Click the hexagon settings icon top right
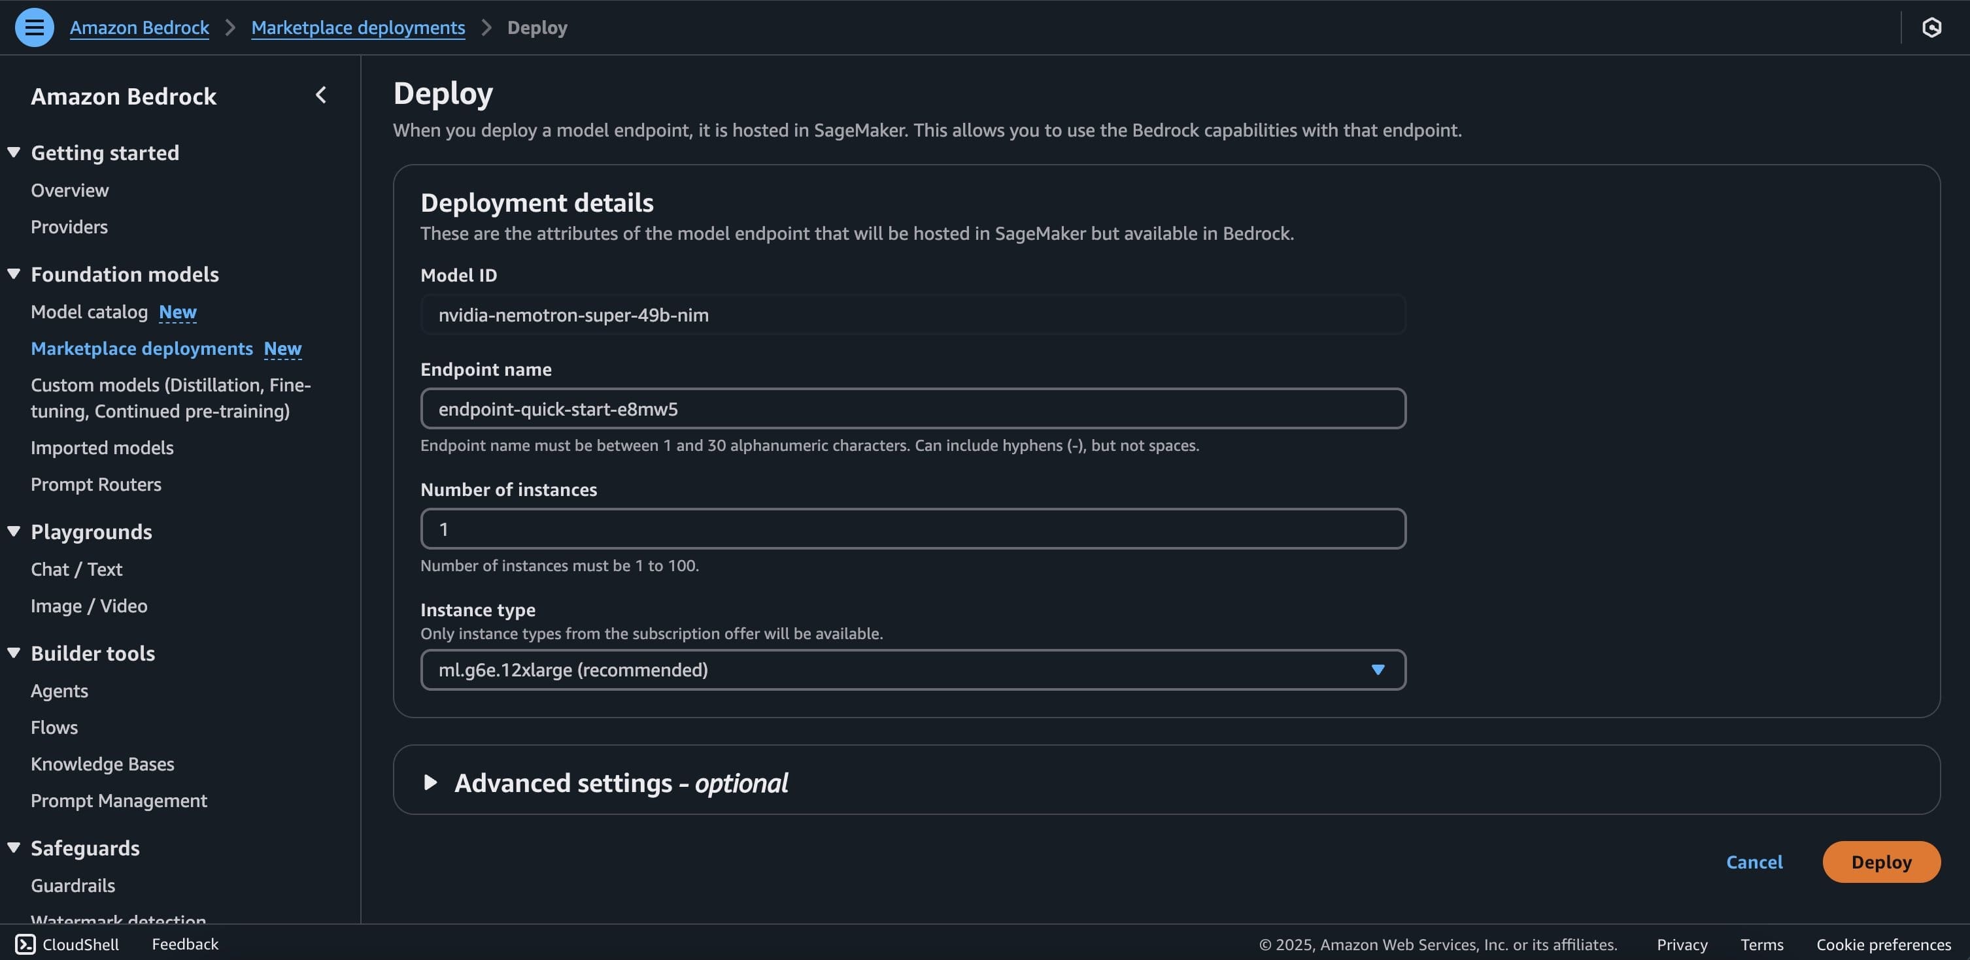The image size is (1970, 960). click(1931, 27)
